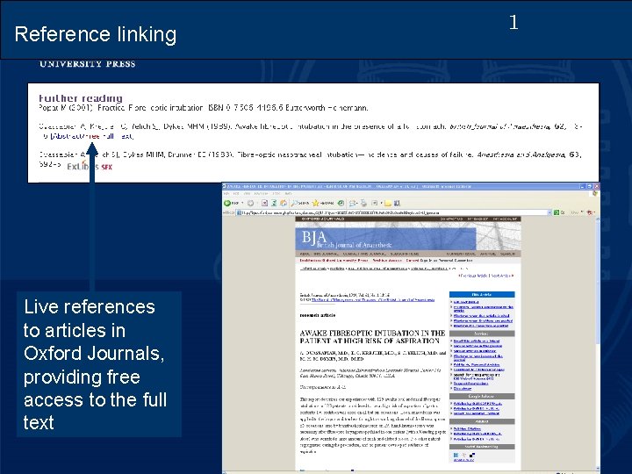Open Contact This Journal navigation tab
632x474 pixels.
click(364, 254)
